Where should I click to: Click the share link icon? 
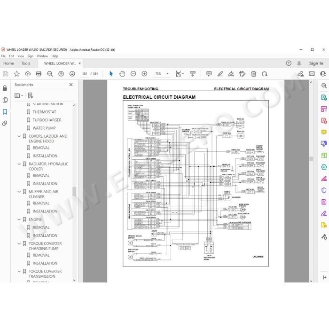(300, 74)
